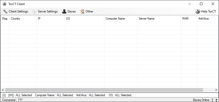Click the wrench icon for Client Settings

[x=5, y=11]
